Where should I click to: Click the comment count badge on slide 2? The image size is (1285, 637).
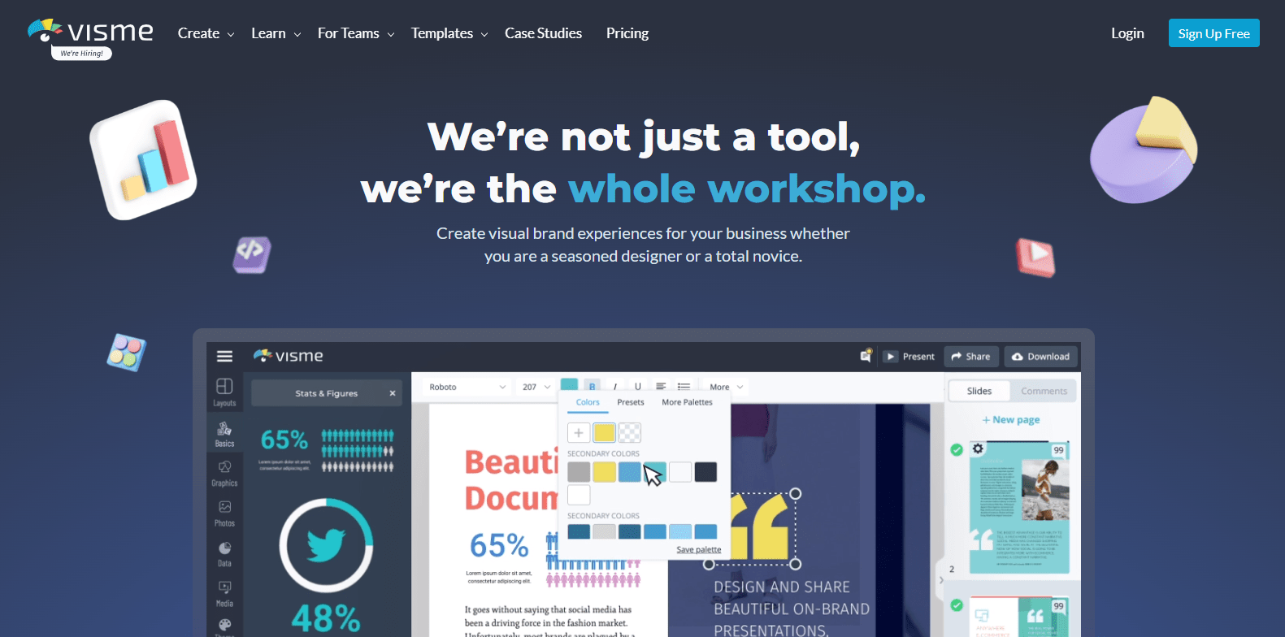pyautogui.click(x=1058, y=450)
